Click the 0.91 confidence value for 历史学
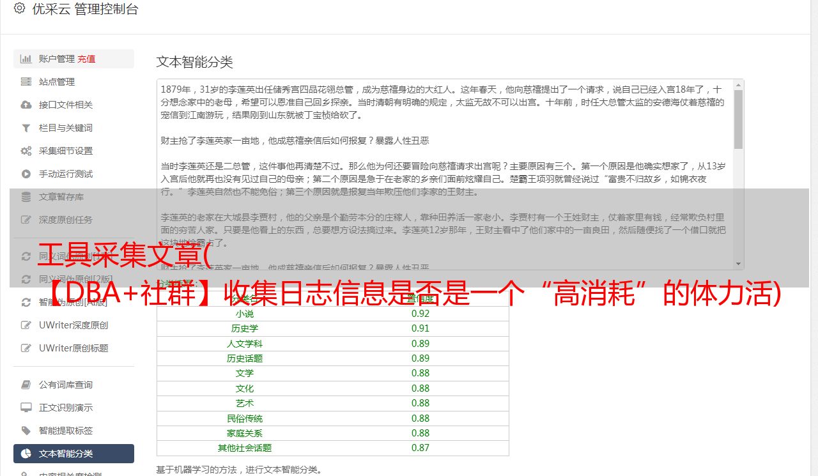This screenshot has width=818, height=476. (x=421, y=328)
